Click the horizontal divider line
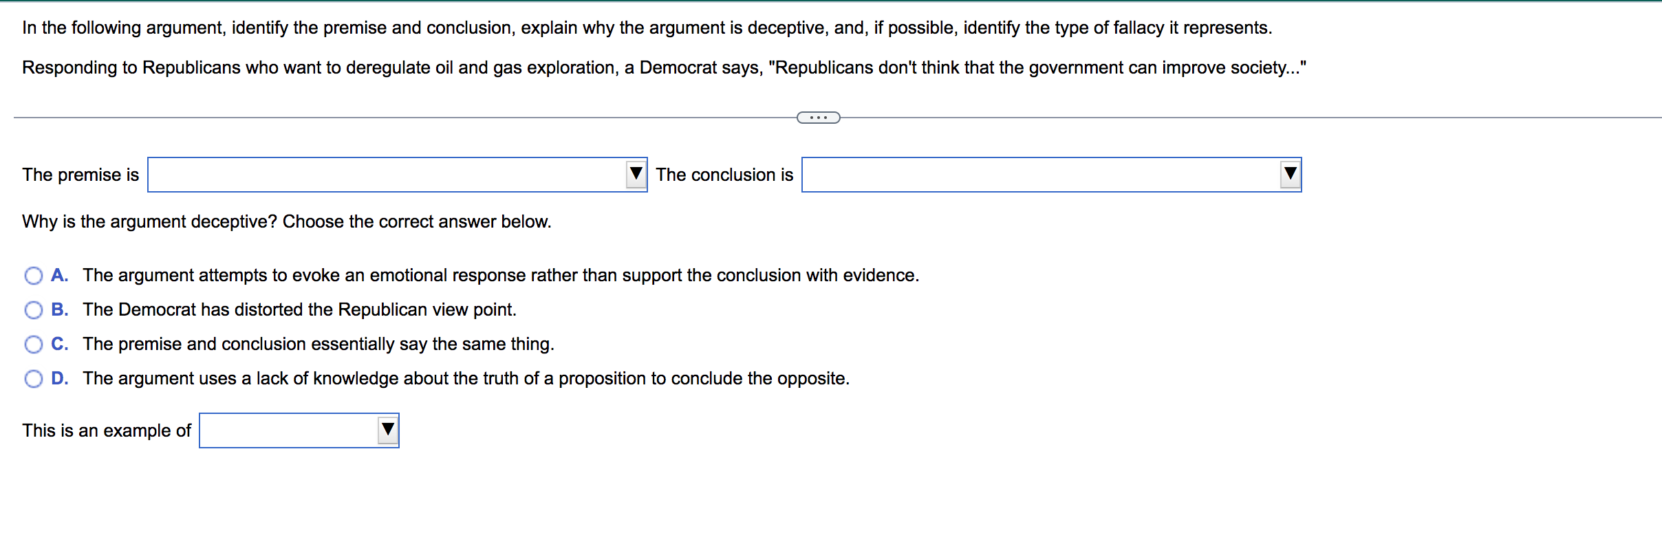The height and width of the screenshot is (535, 1662). 413,117
